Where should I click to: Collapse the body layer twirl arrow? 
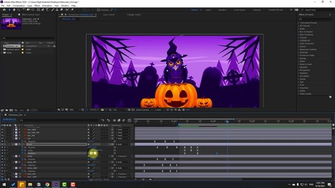(x=14, y=156)
